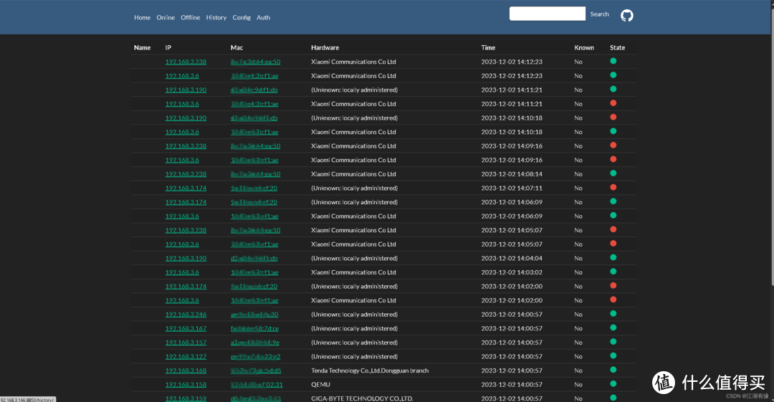Click the Search button
Image resolution: width=774 pixels, height=402 pixels.
pos(599,14)
